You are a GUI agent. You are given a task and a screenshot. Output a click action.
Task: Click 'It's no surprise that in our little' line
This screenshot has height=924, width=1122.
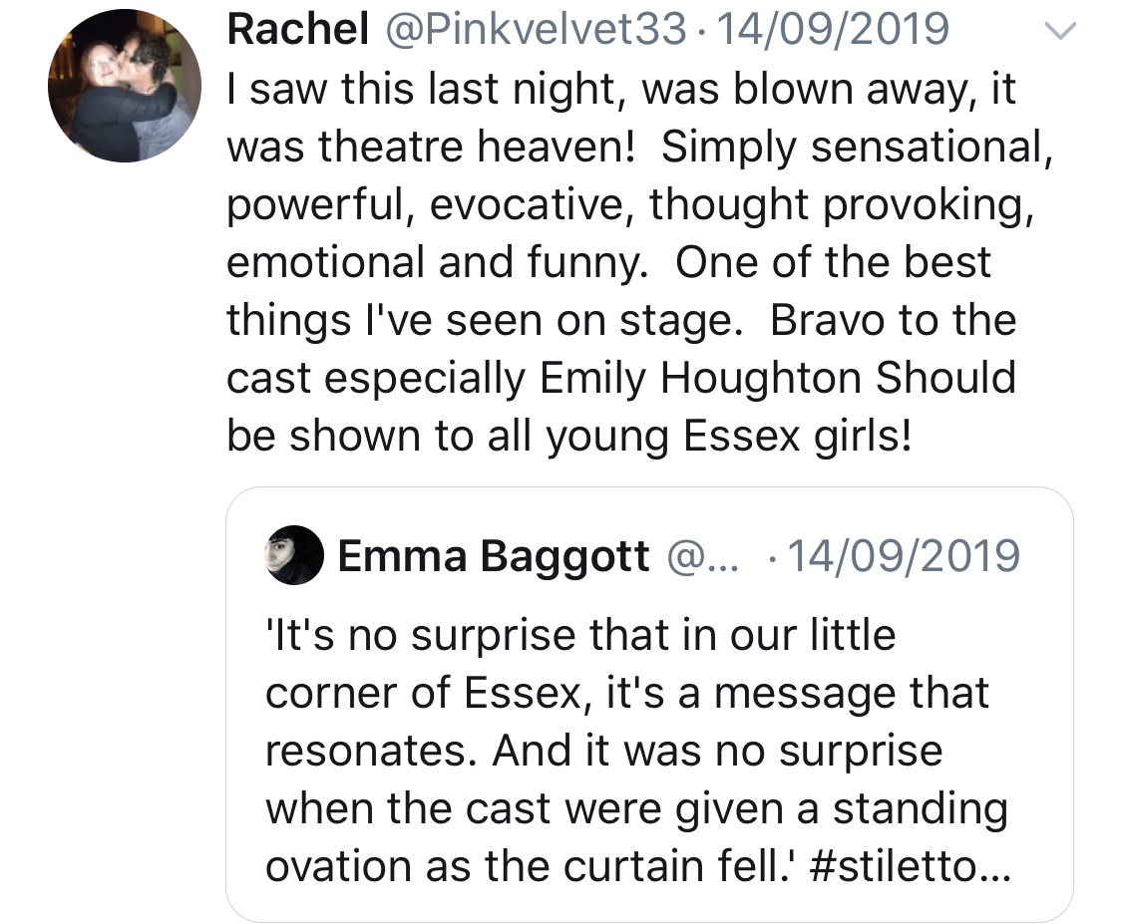point(580,634)
